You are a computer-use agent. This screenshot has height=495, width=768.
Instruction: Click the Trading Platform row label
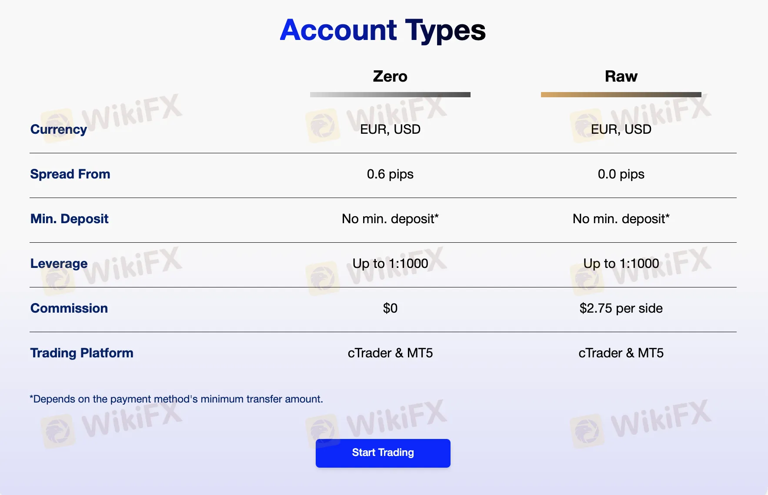click(x=82, y=353)
